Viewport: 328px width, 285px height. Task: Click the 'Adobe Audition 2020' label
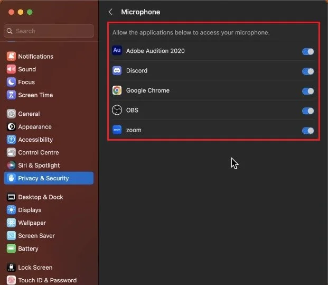(155, 51)
